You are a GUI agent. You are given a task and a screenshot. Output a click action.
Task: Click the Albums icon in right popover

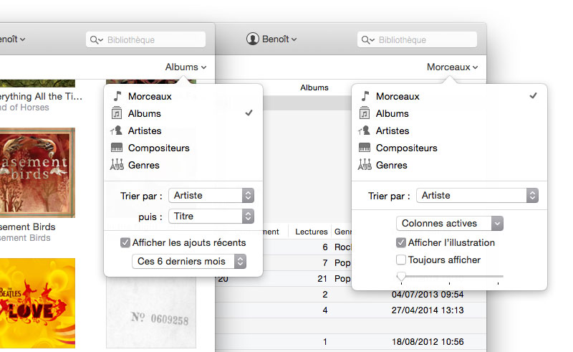tap(365, 113)
